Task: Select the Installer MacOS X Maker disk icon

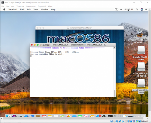Action: (141, 50)
